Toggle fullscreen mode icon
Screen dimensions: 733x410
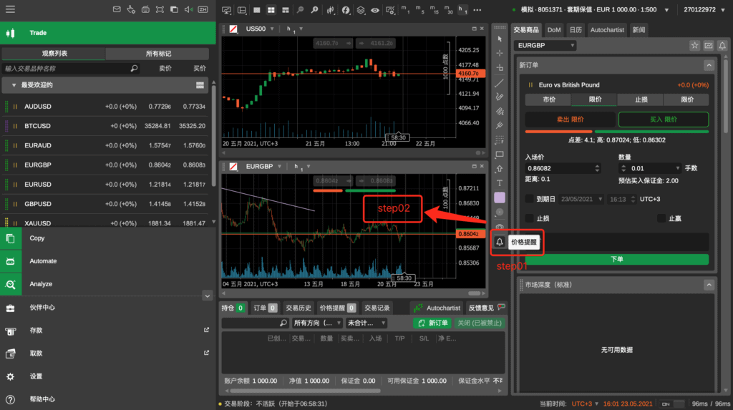tap(160, 9)
